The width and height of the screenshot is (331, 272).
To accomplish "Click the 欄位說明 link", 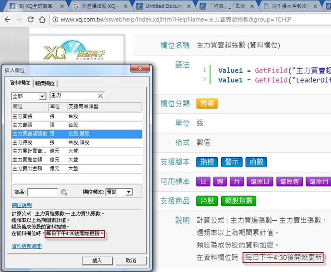I will pos(22,205).
